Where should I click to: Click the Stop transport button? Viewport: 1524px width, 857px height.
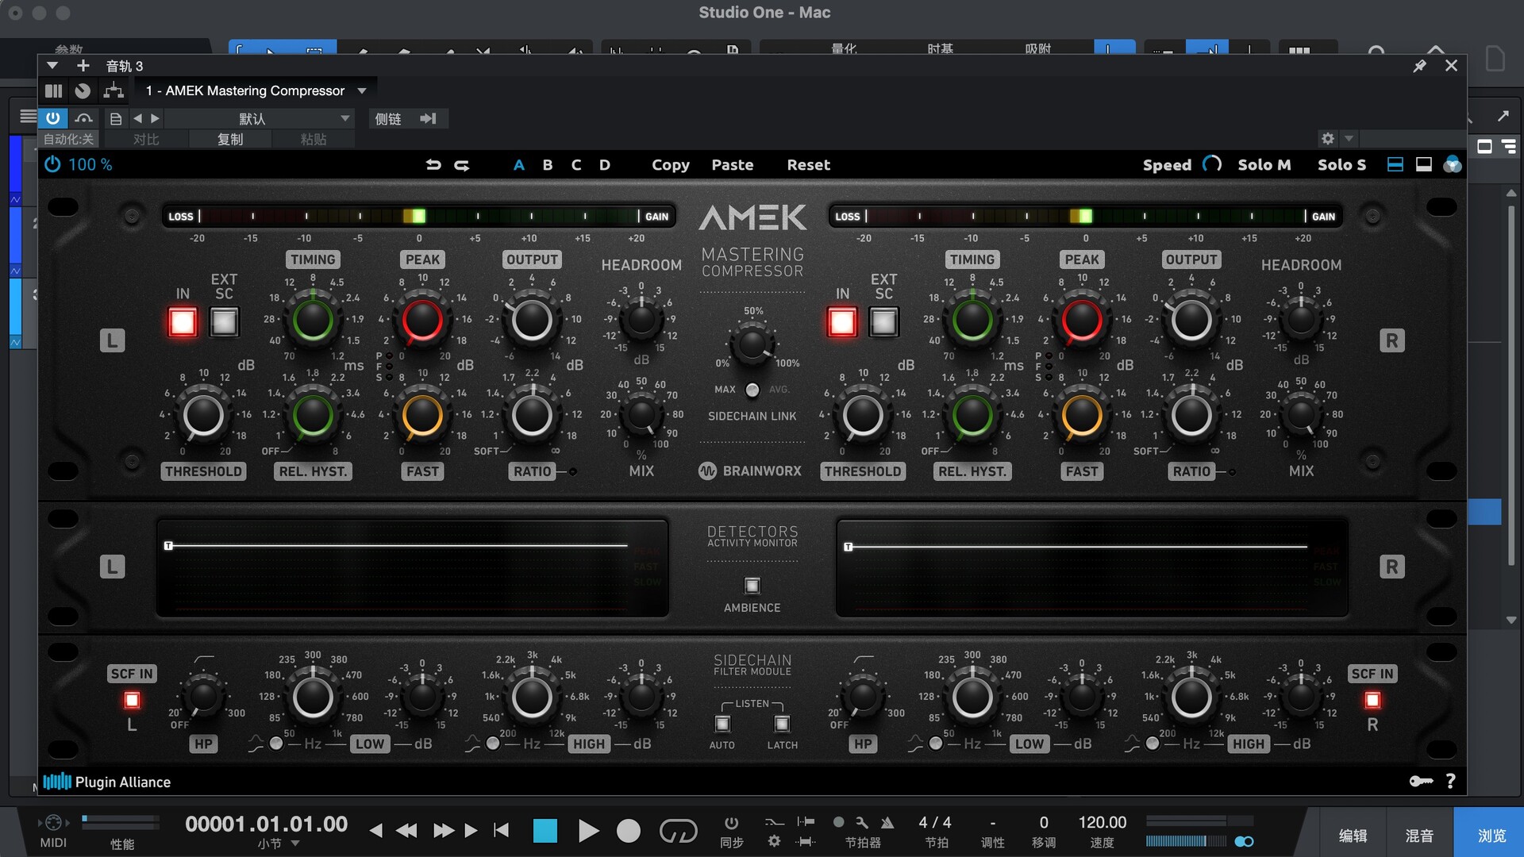(x=545, y=831)
